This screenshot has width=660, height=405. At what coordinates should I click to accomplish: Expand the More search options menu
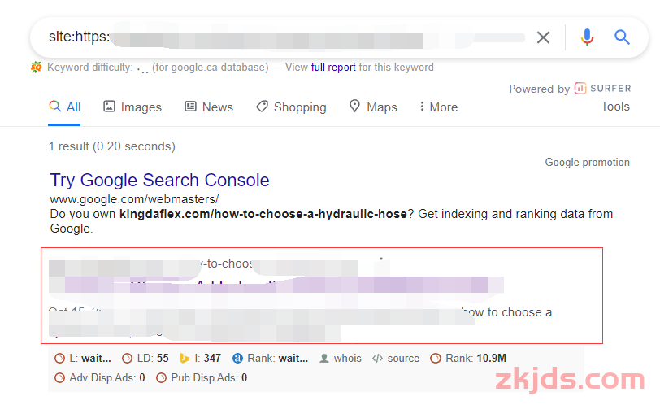(x=438, y=107)
